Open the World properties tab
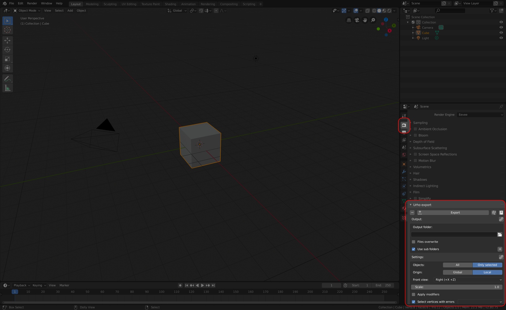This screenshot has width=506, height=310. coord(404,155)
